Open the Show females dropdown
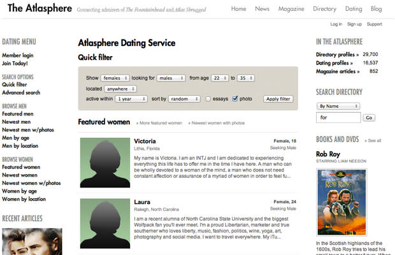395x255 pixels. tap(115, 78)
